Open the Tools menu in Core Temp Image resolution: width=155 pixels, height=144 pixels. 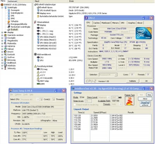coord(26,95)
